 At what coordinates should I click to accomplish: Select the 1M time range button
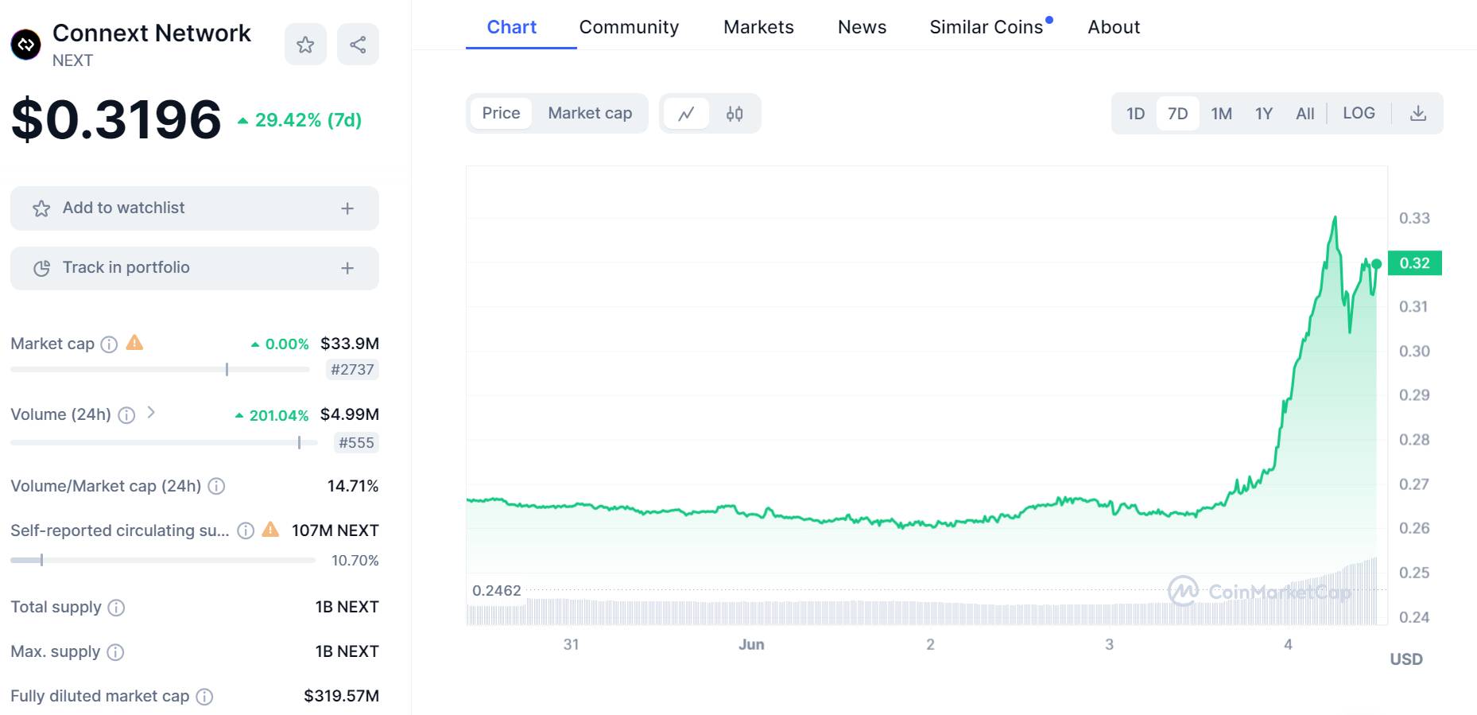point(1222,114)
